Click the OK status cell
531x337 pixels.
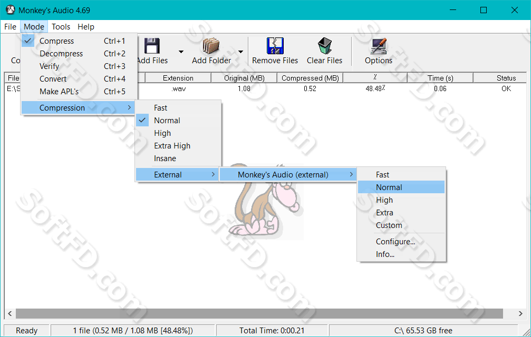[x=506, y=88]
